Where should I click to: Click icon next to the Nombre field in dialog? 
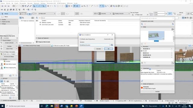[x=112, y=45]
